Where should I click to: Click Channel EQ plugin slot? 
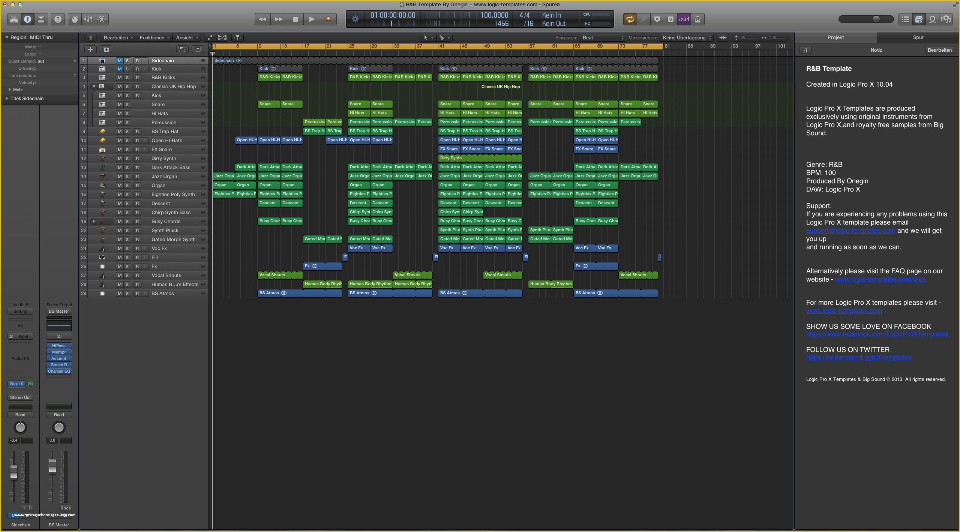tap(59, 371)
